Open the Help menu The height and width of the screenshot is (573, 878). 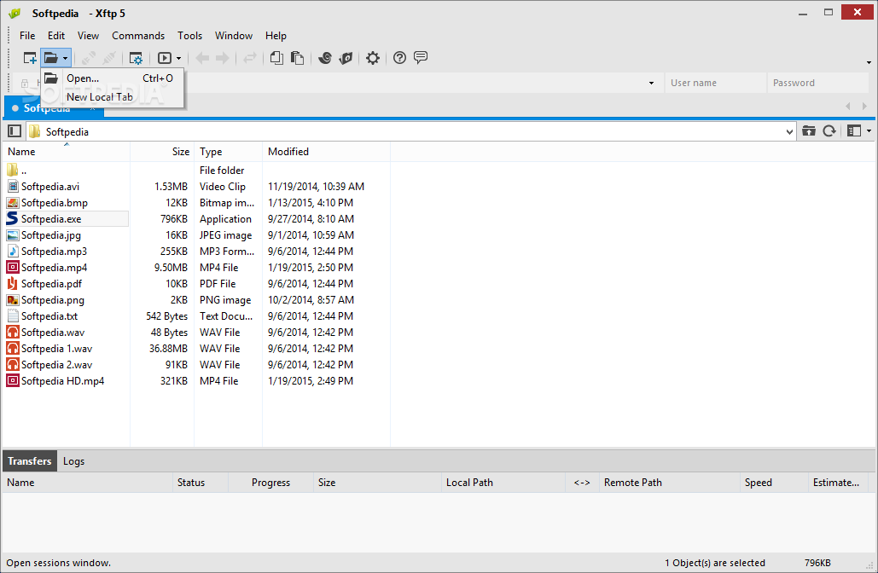pyautogui.click(x=276, y=36)
